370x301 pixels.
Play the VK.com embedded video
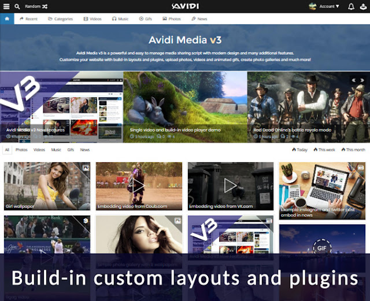coord(230,185)
